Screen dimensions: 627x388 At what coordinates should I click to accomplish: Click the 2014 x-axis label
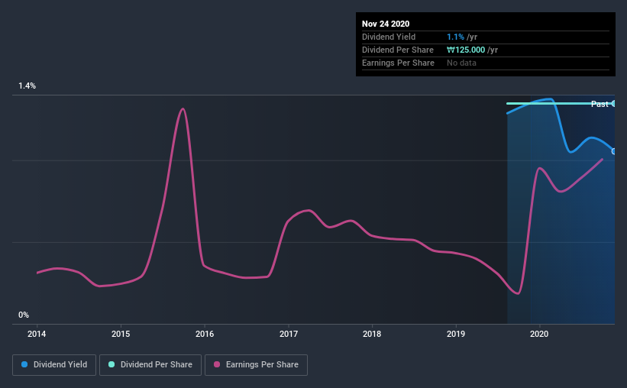tap(37, 334)
